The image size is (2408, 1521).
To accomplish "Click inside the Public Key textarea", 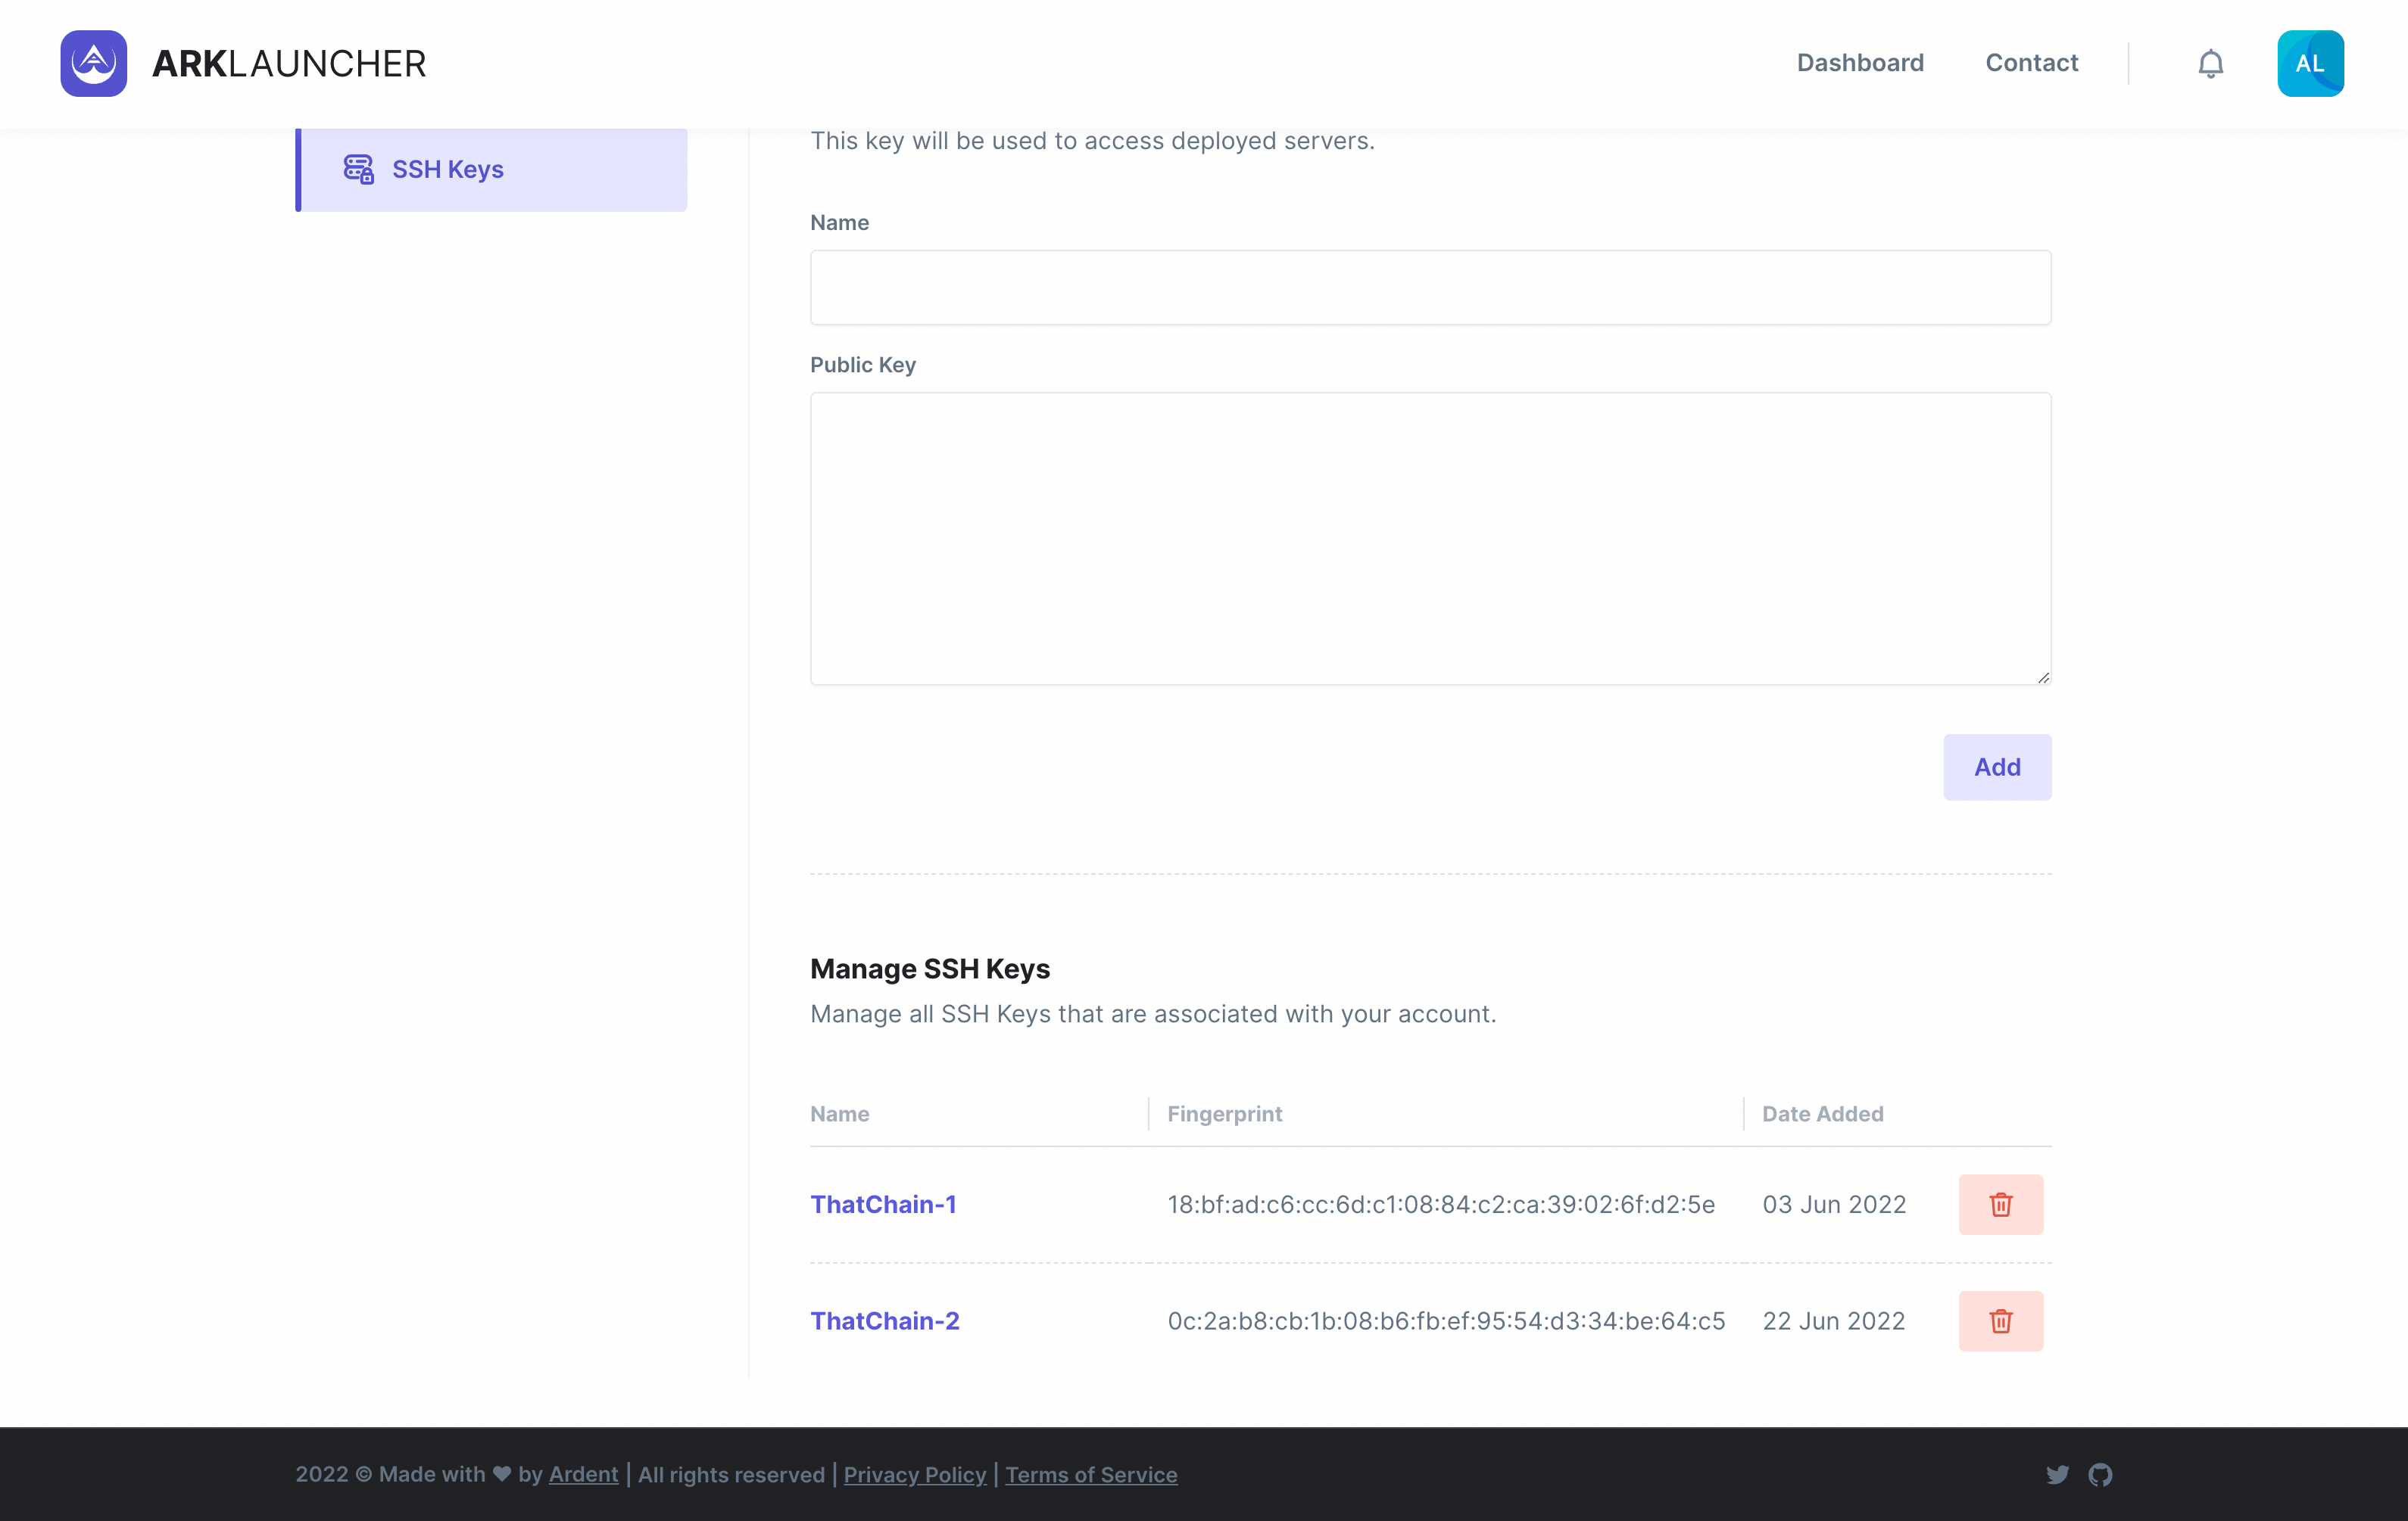I will click(1430, 537).
